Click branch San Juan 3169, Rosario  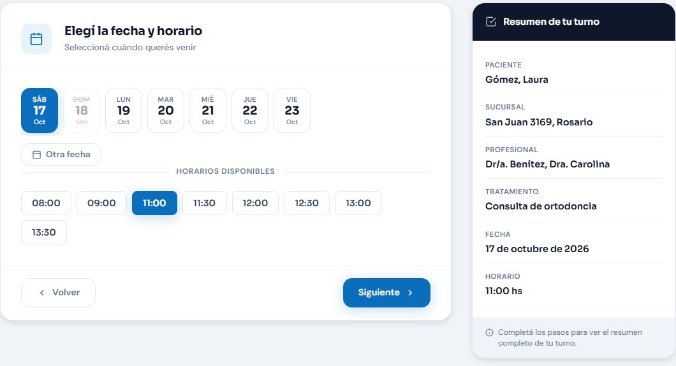pyautogui.click(x=539, y=122)
